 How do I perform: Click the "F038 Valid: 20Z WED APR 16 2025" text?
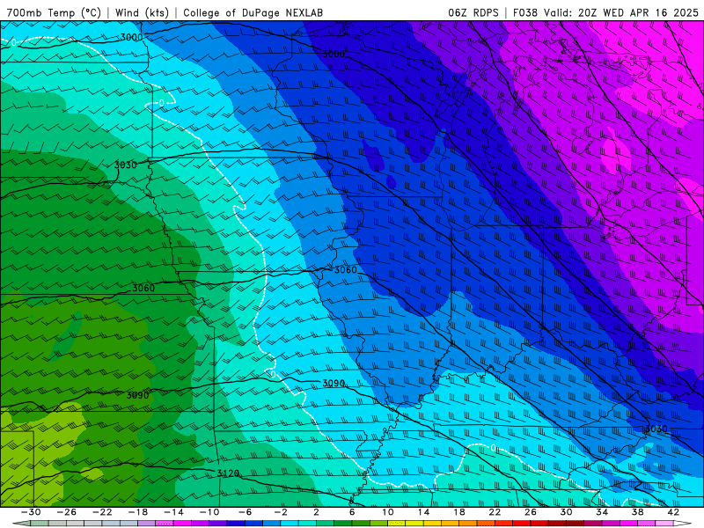coord(605,12)
